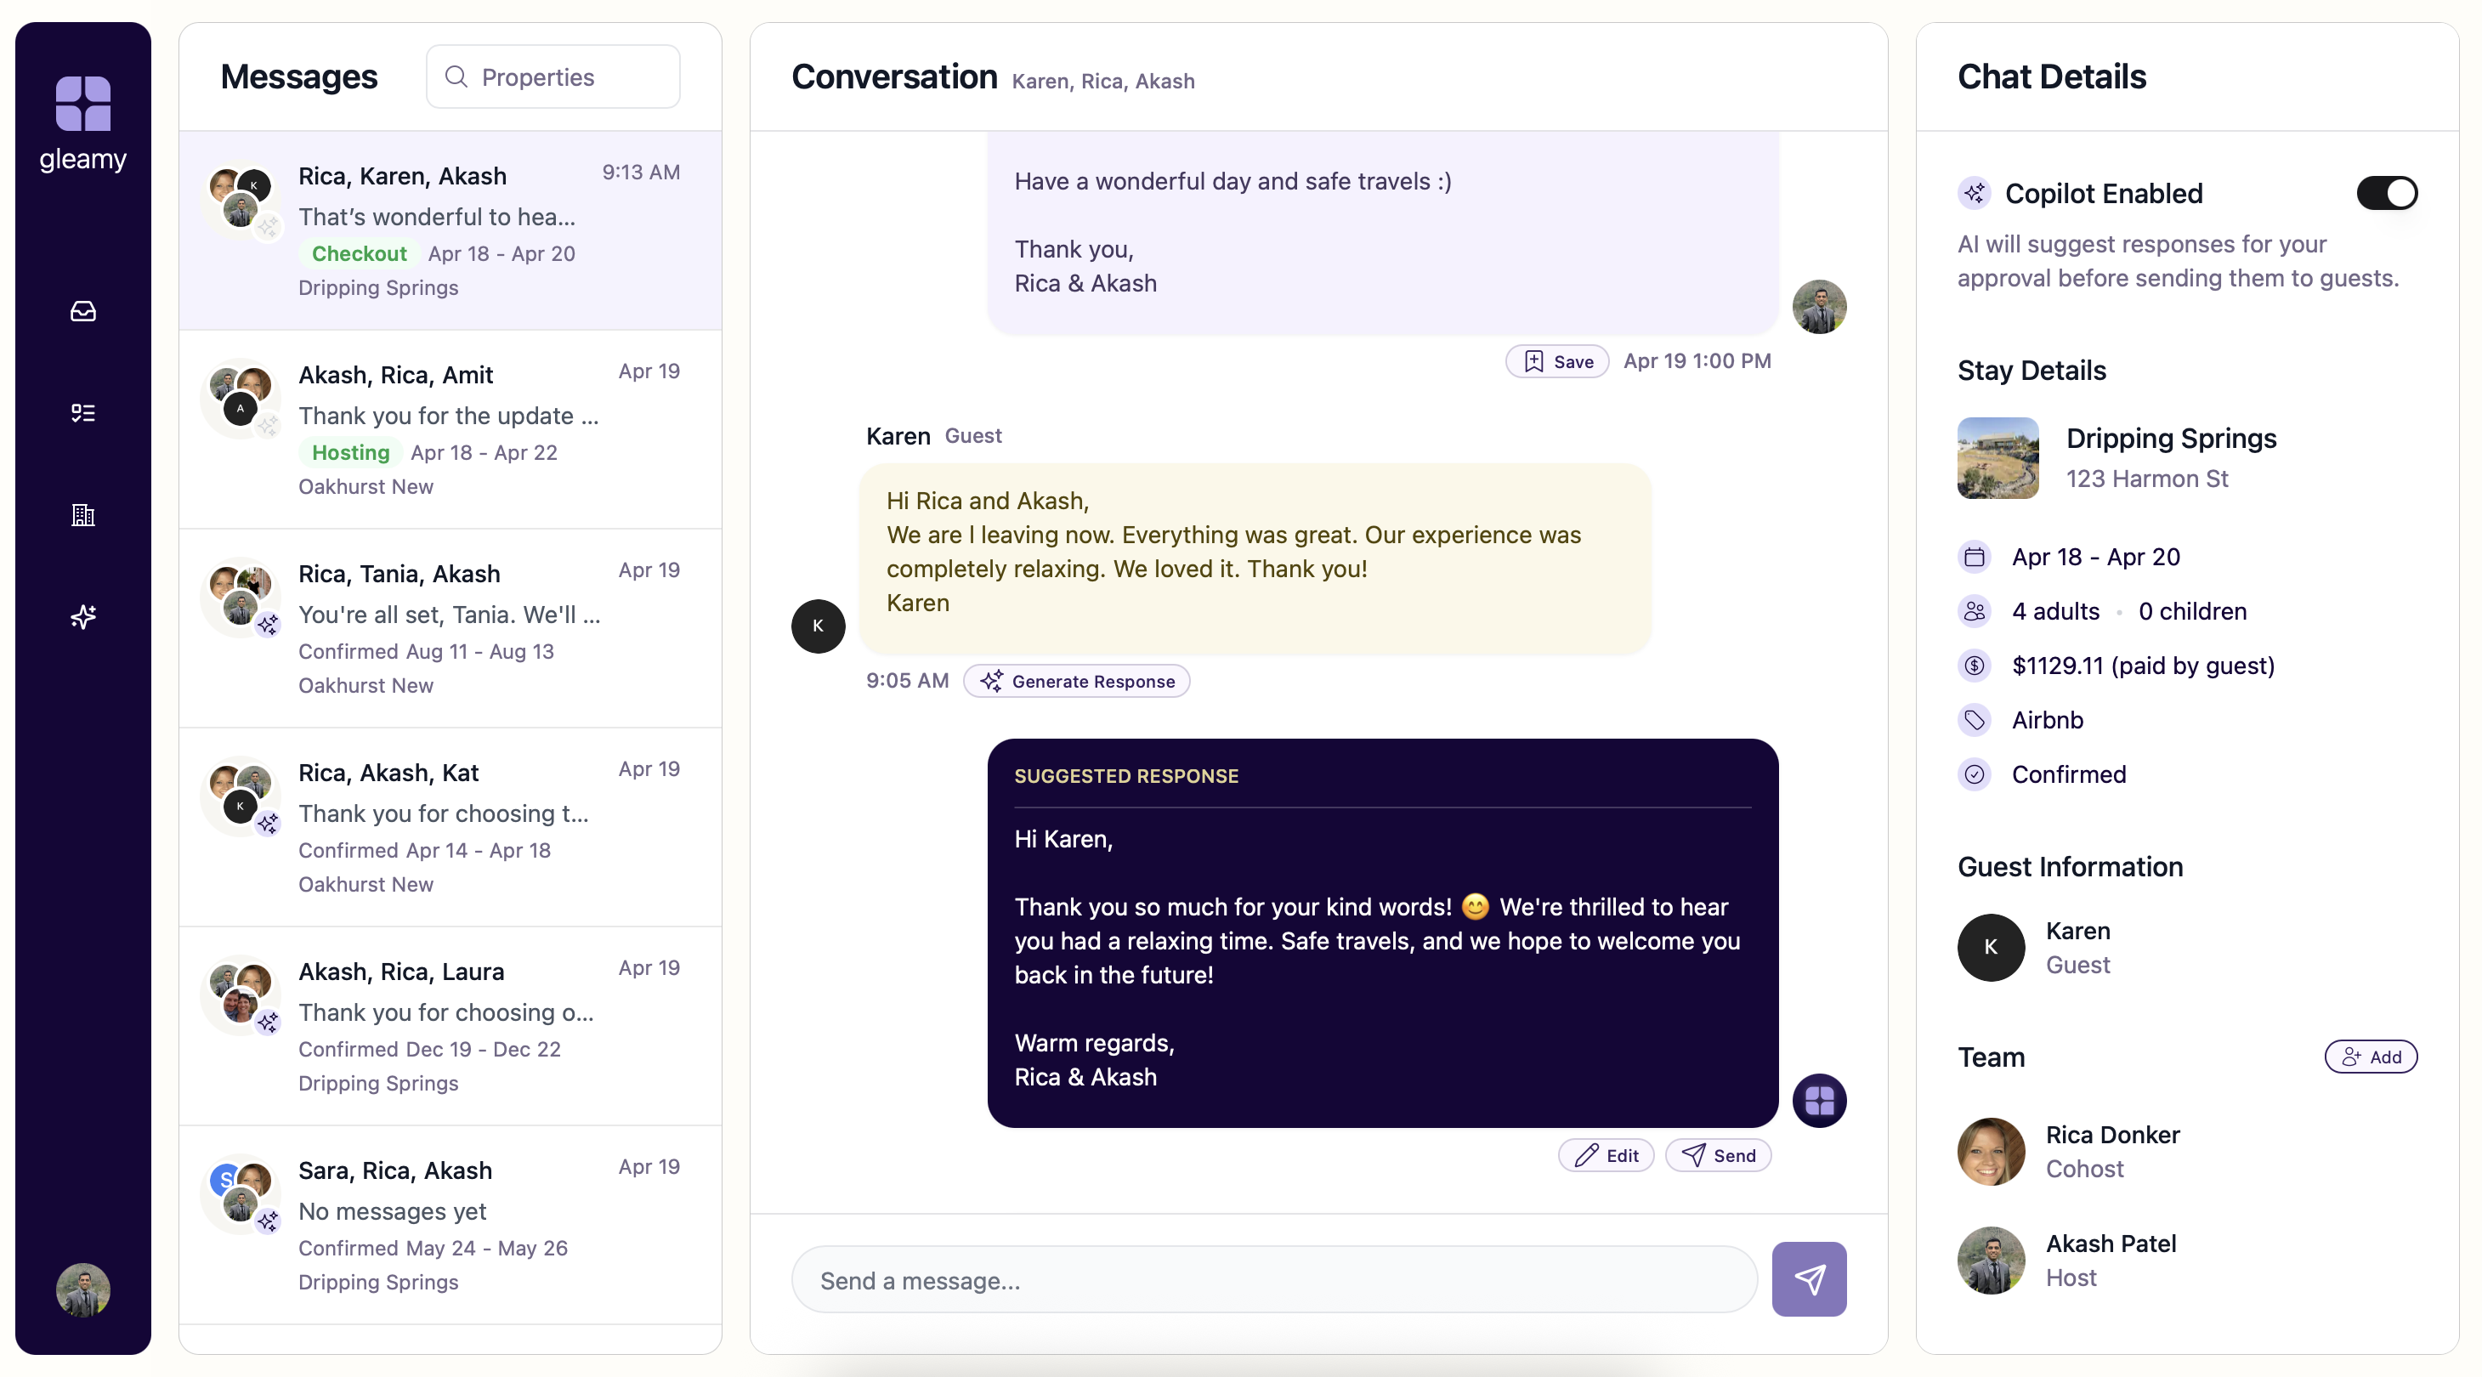Click the copilot sparkle icon next to Copilot Enabled
This screenshot has width=2482, height=1377.
point(1975,193)
